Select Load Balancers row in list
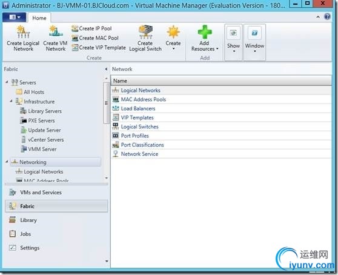The width and height of the screenshot is (338, 275). point(221,108)
